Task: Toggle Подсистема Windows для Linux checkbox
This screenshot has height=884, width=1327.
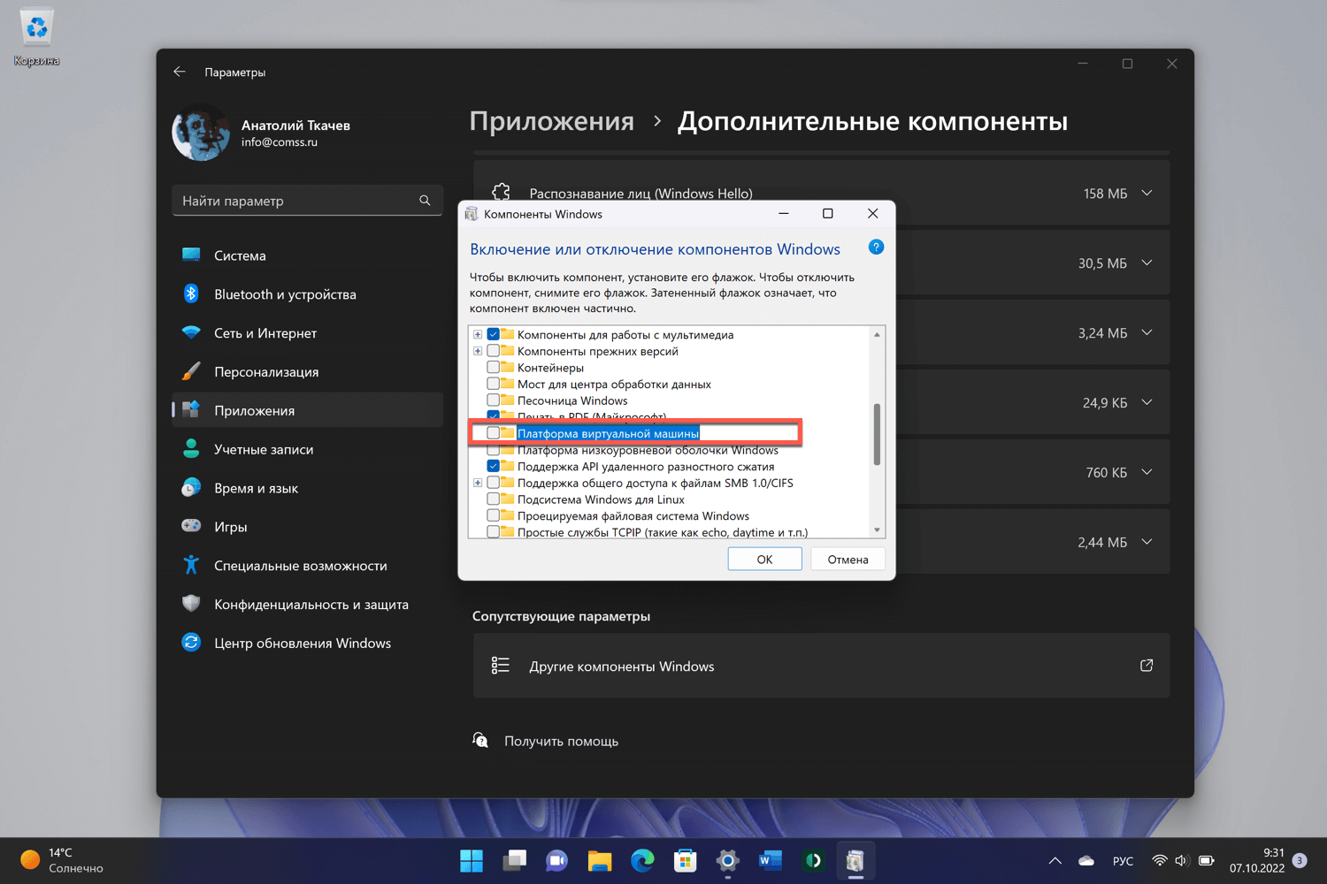Action: pos(493,499)
